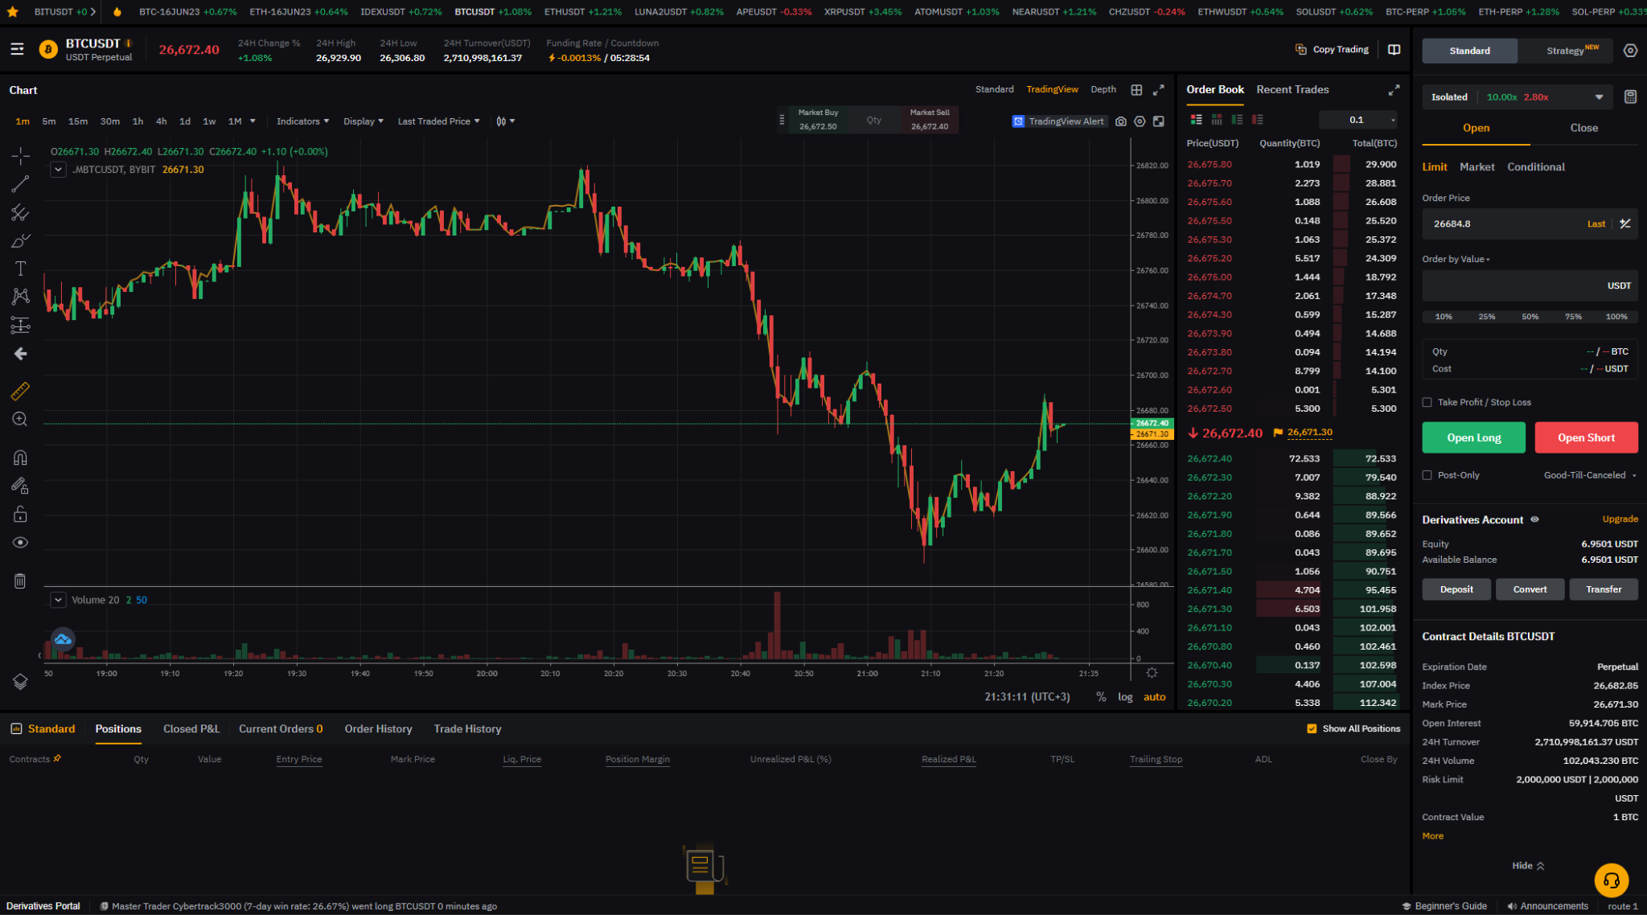Screen dimensions: 1647x915
Task: Open the object tree layers icon
Action: (x=20, y=681)
